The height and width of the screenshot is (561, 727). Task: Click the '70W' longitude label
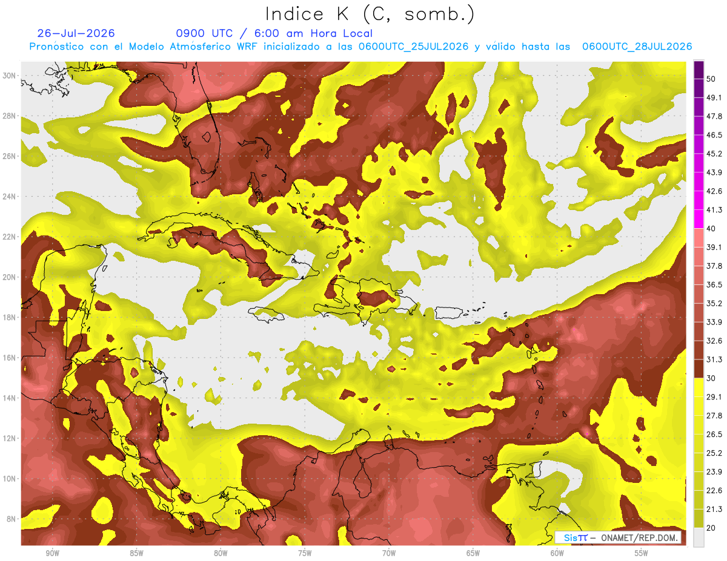pos(389,553)
